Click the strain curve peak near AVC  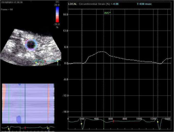click(102, 52)
